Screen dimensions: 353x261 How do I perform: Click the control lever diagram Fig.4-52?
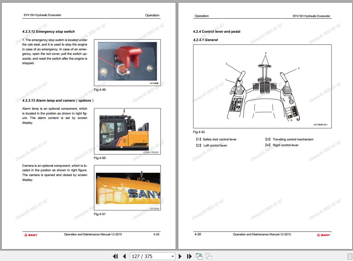(x=262, y=86)
